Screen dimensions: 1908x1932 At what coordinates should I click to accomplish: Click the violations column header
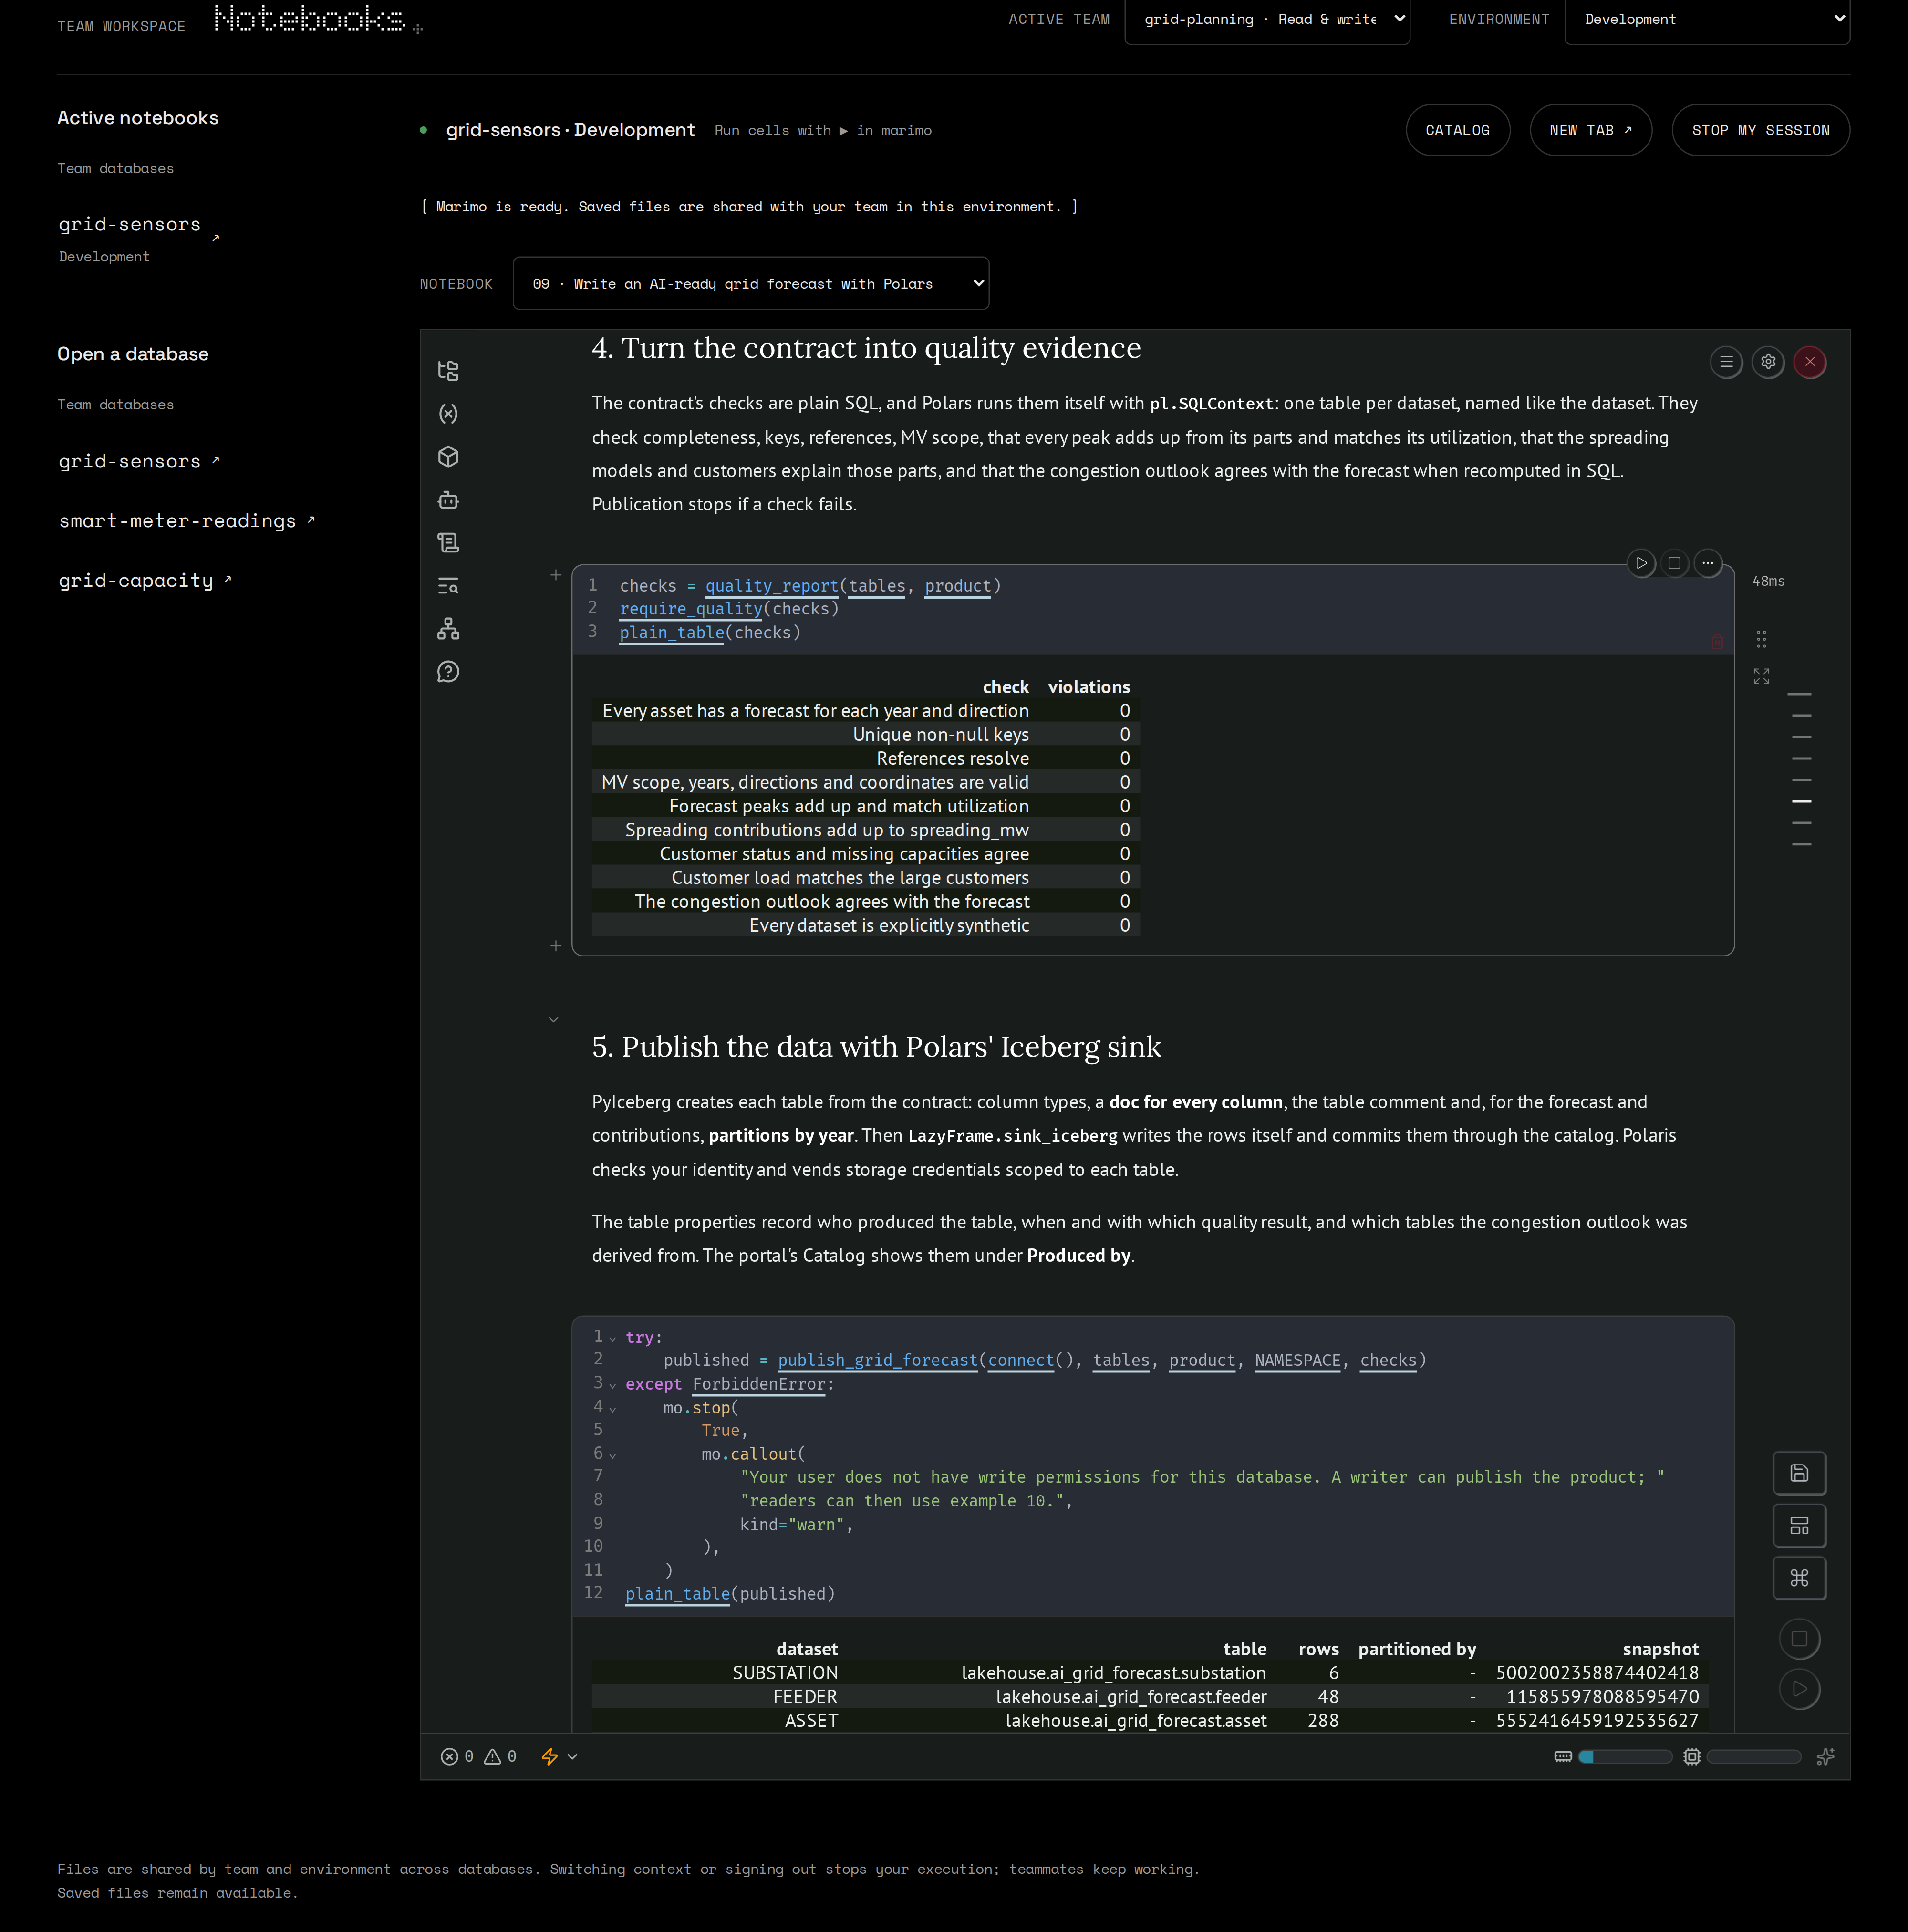pos(1088,687)
